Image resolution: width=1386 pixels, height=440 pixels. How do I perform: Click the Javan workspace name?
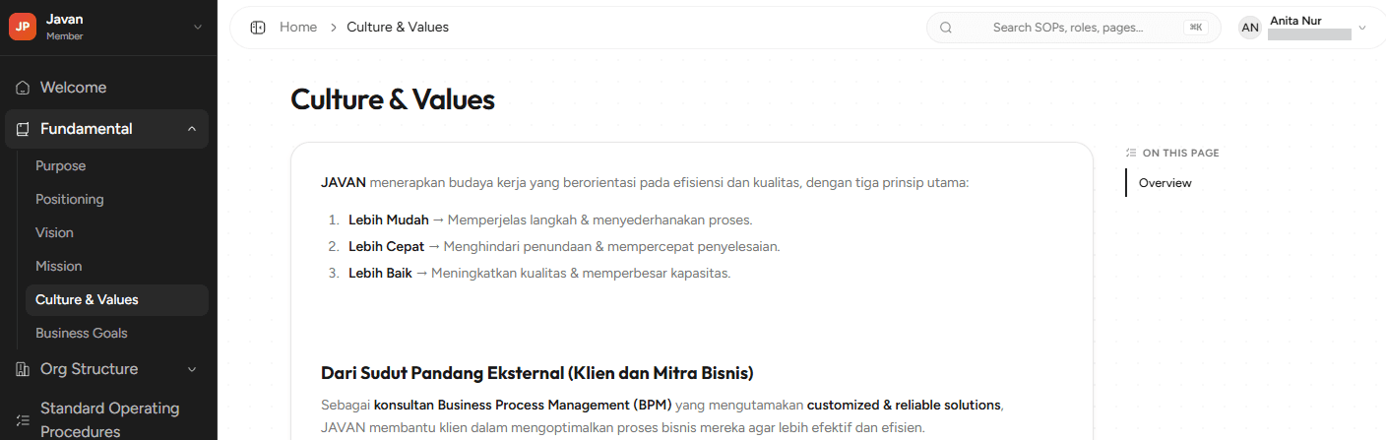[x=65, y=20]
